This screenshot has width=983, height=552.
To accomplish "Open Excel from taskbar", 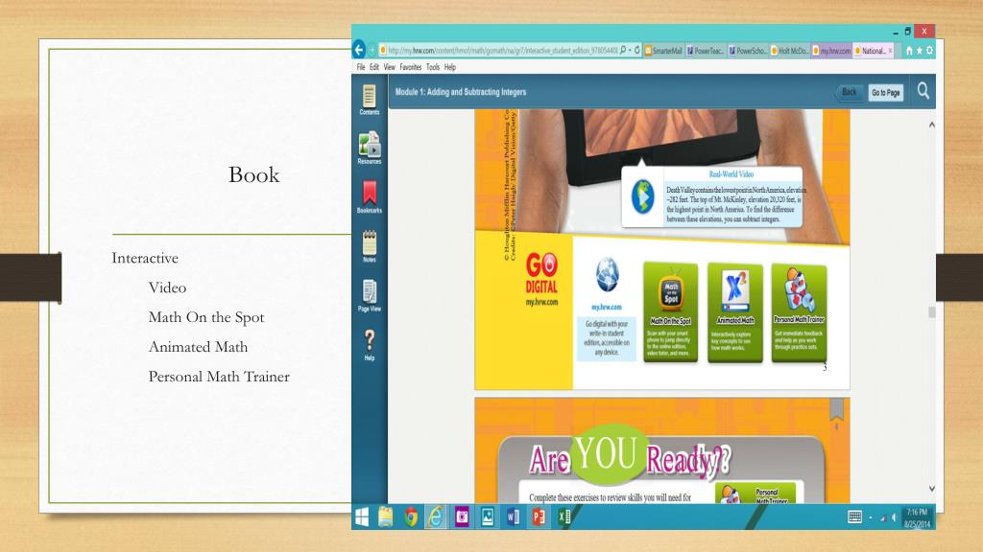I will 563,517.
